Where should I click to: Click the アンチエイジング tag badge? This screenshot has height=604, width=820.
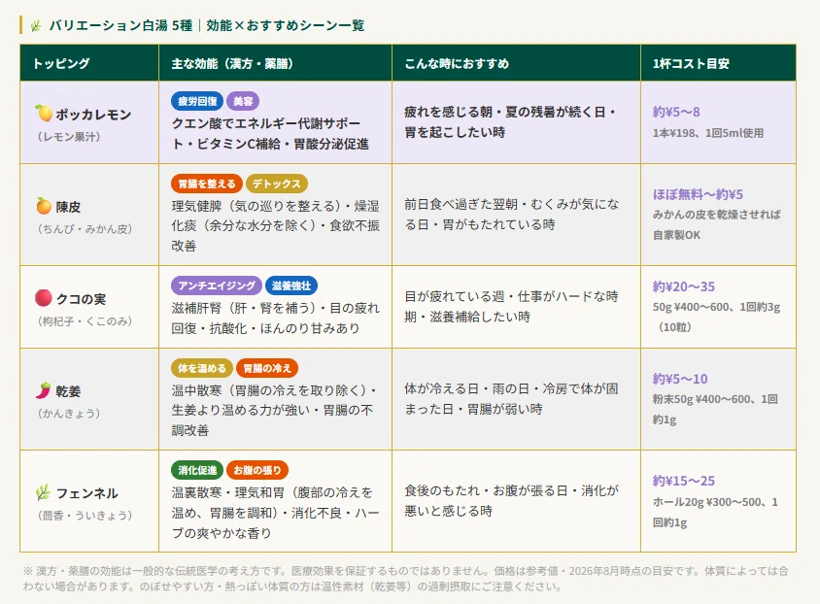(217, 285)
